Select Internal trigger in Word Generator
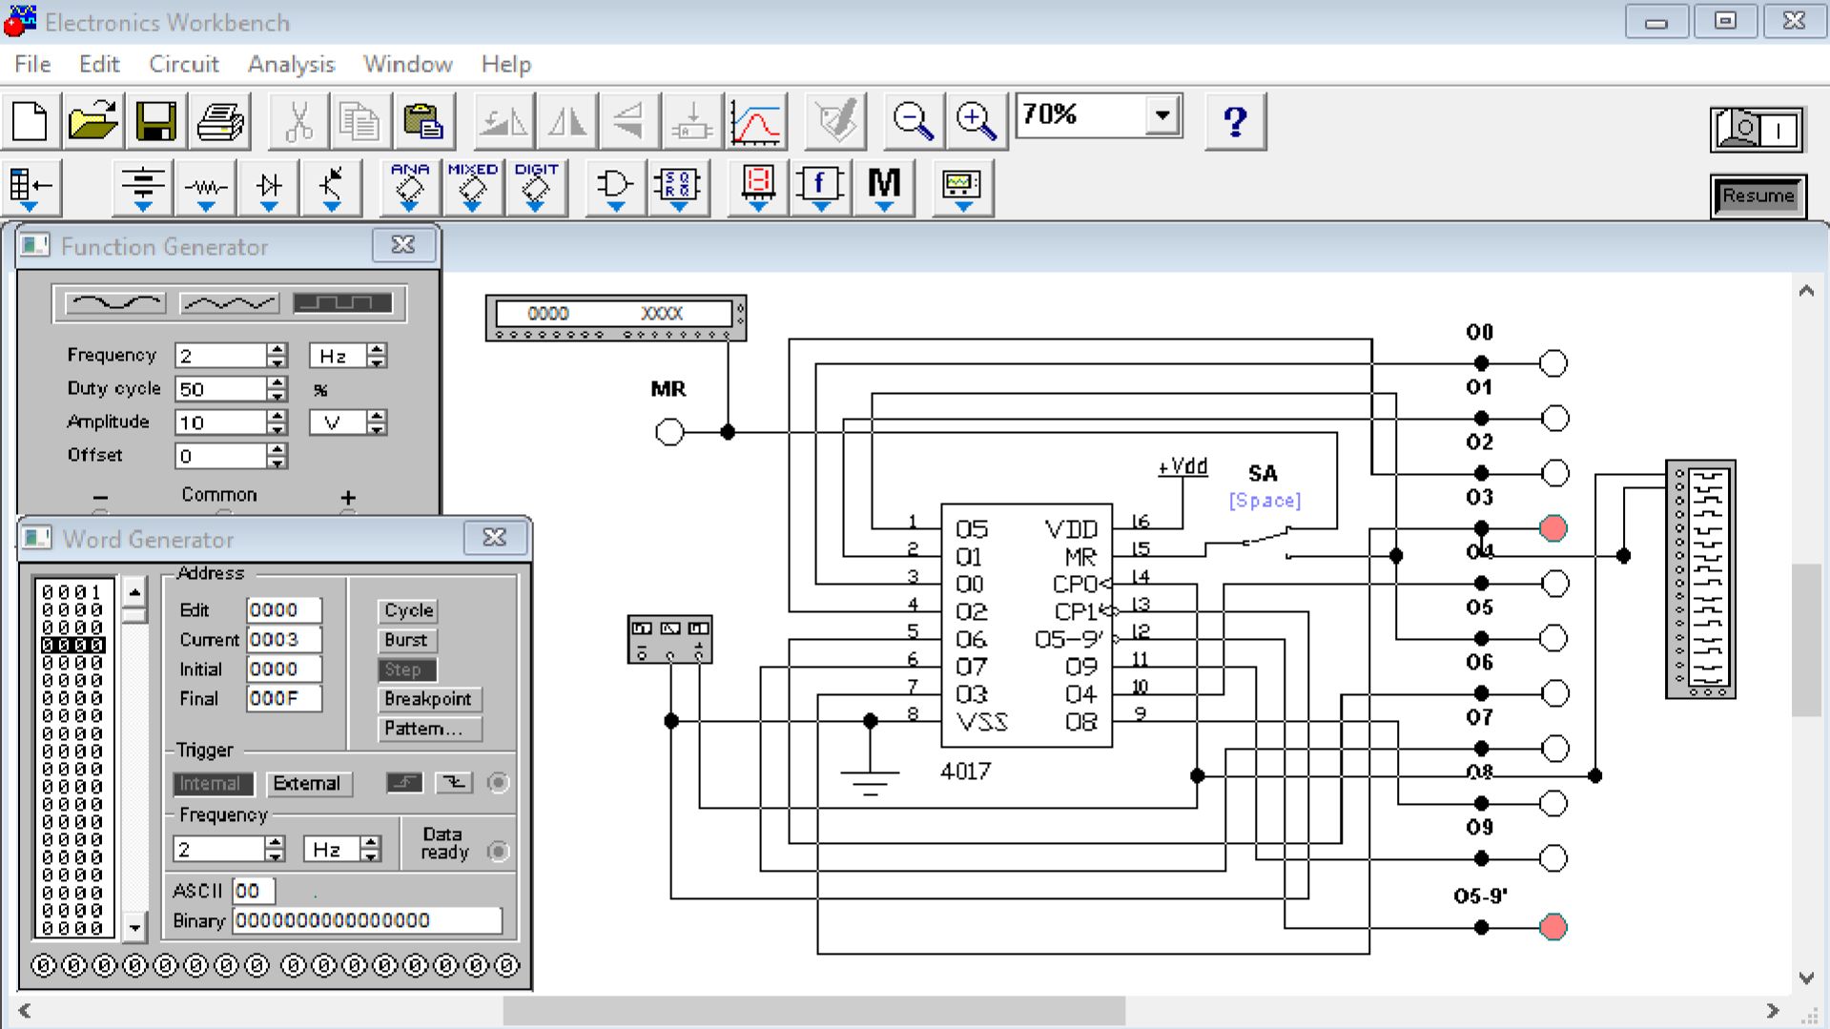This screenshot has height=1029, width=1830. point(214,784)
